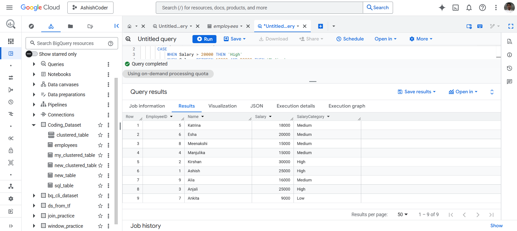Open help question mark menu

pyautogui.click(x=482, y=8)
